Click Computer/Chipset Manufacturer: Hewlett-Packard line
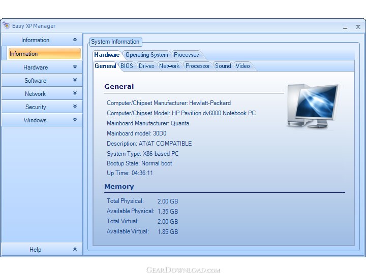 click(169, 103)
